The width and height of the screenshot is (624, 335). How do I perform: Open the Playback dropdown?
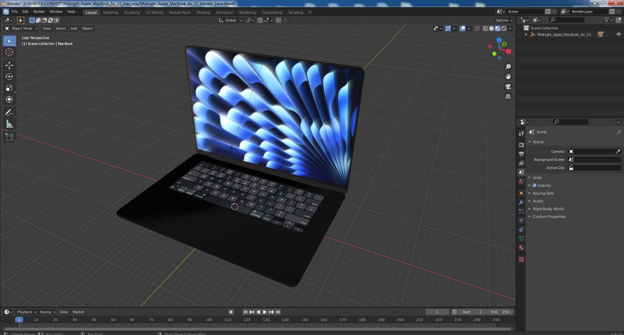coord(27,312)
